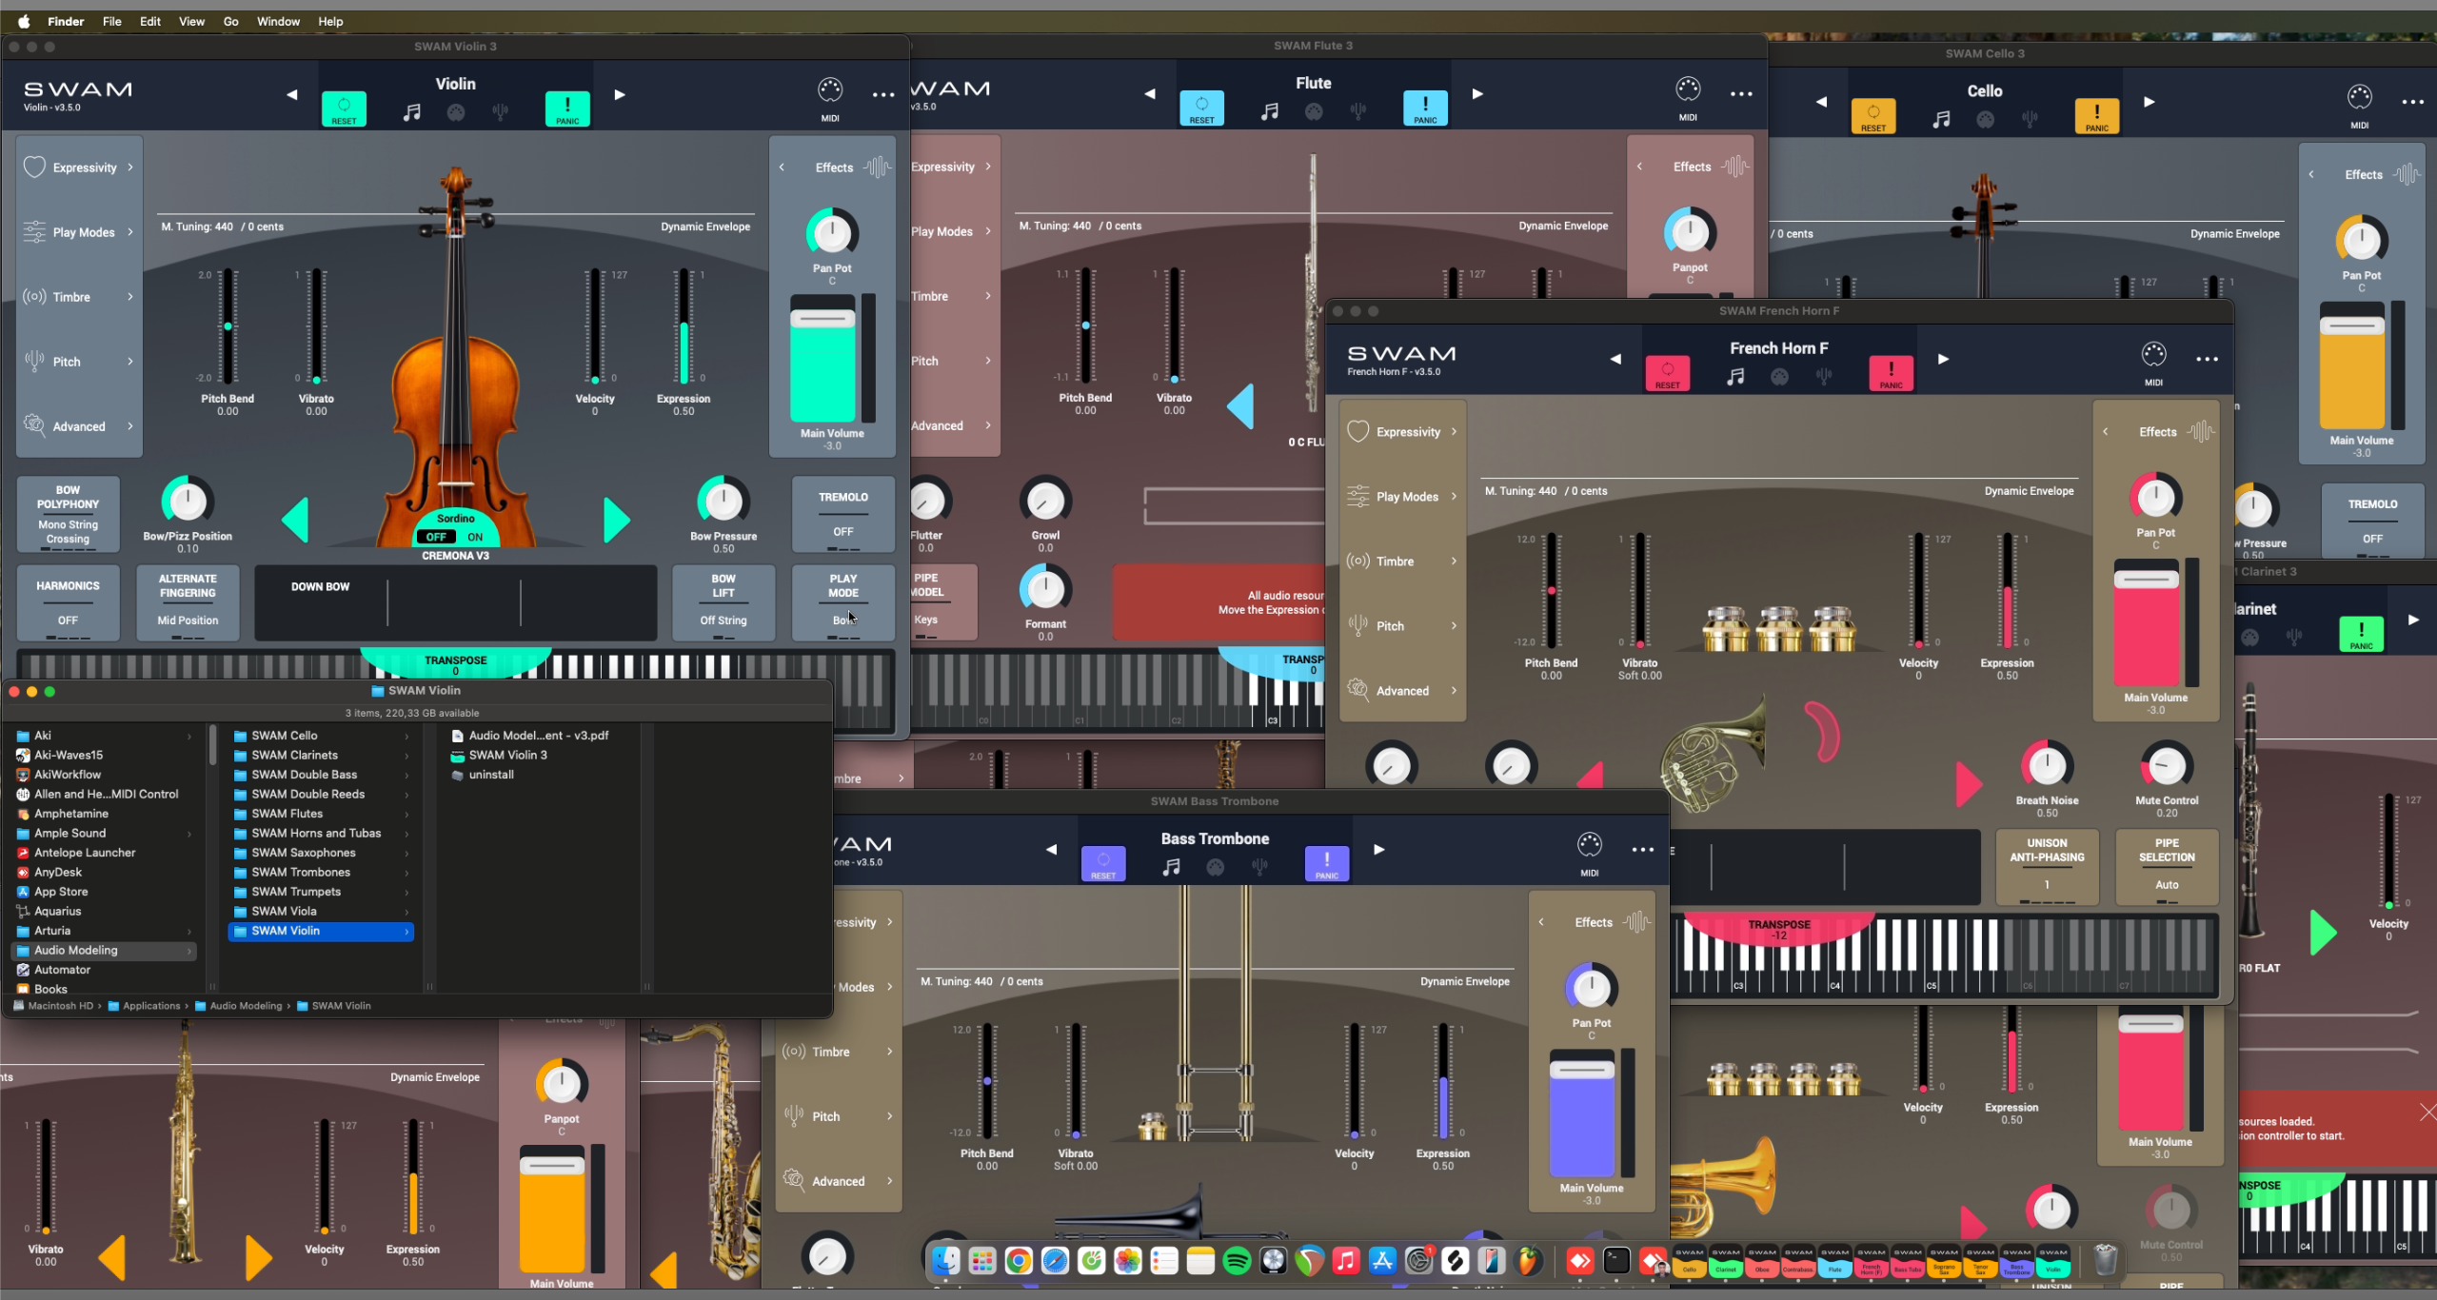Image resolution: width=2437 pixels, height=1300 pixels.
Task: Open MIDI settings in SWAM Violin window
Action: pos(830,98)
